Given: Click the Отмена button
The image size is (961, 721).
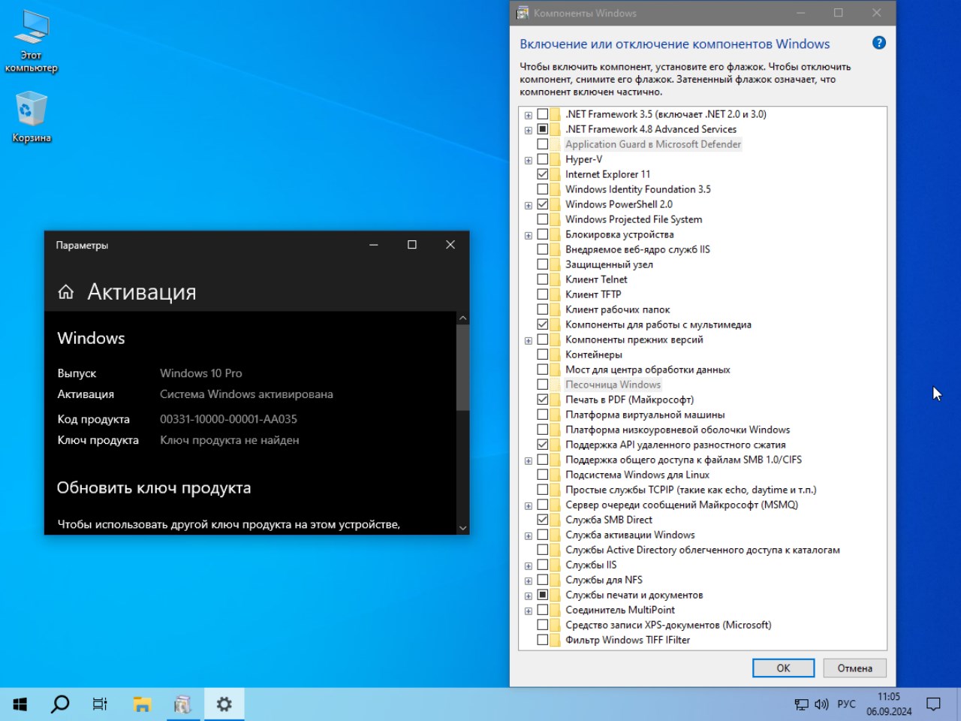Looking at the screenshot, I should coord(855,668).
